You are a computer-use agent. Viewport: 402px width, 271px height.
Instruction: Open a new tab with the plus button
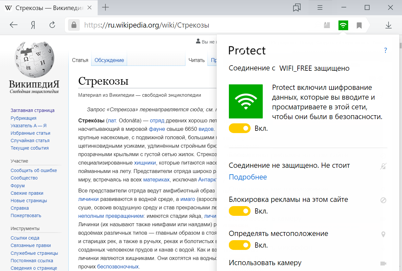[105, 8]
